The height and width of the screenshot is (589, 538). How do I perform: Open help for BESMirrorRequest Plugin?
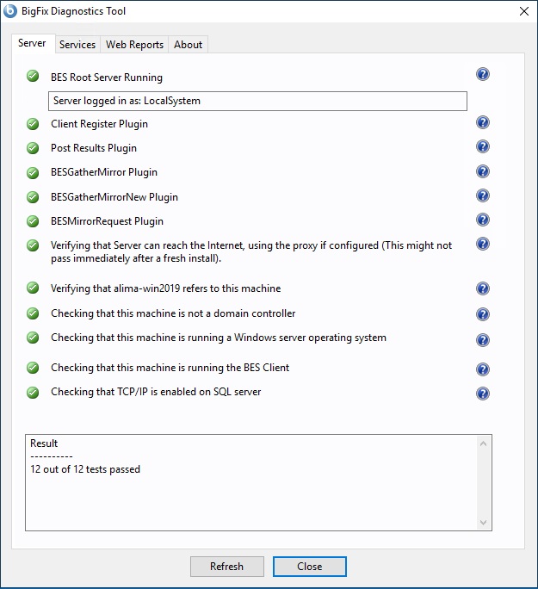pos(483,220)
